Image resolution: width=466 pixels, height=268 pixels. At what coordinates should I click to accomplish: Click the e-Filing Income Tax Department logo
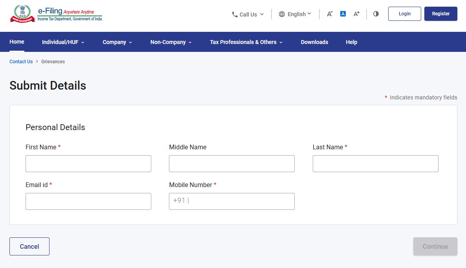pyautogui.click(x=56, y=14)
